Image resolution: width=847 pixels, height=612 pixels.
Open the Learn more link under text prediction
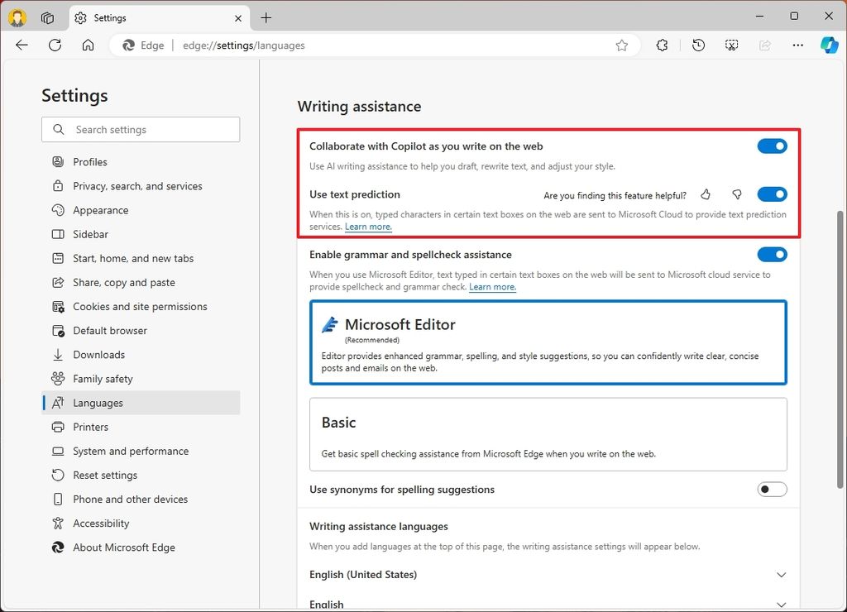[367, 227]
